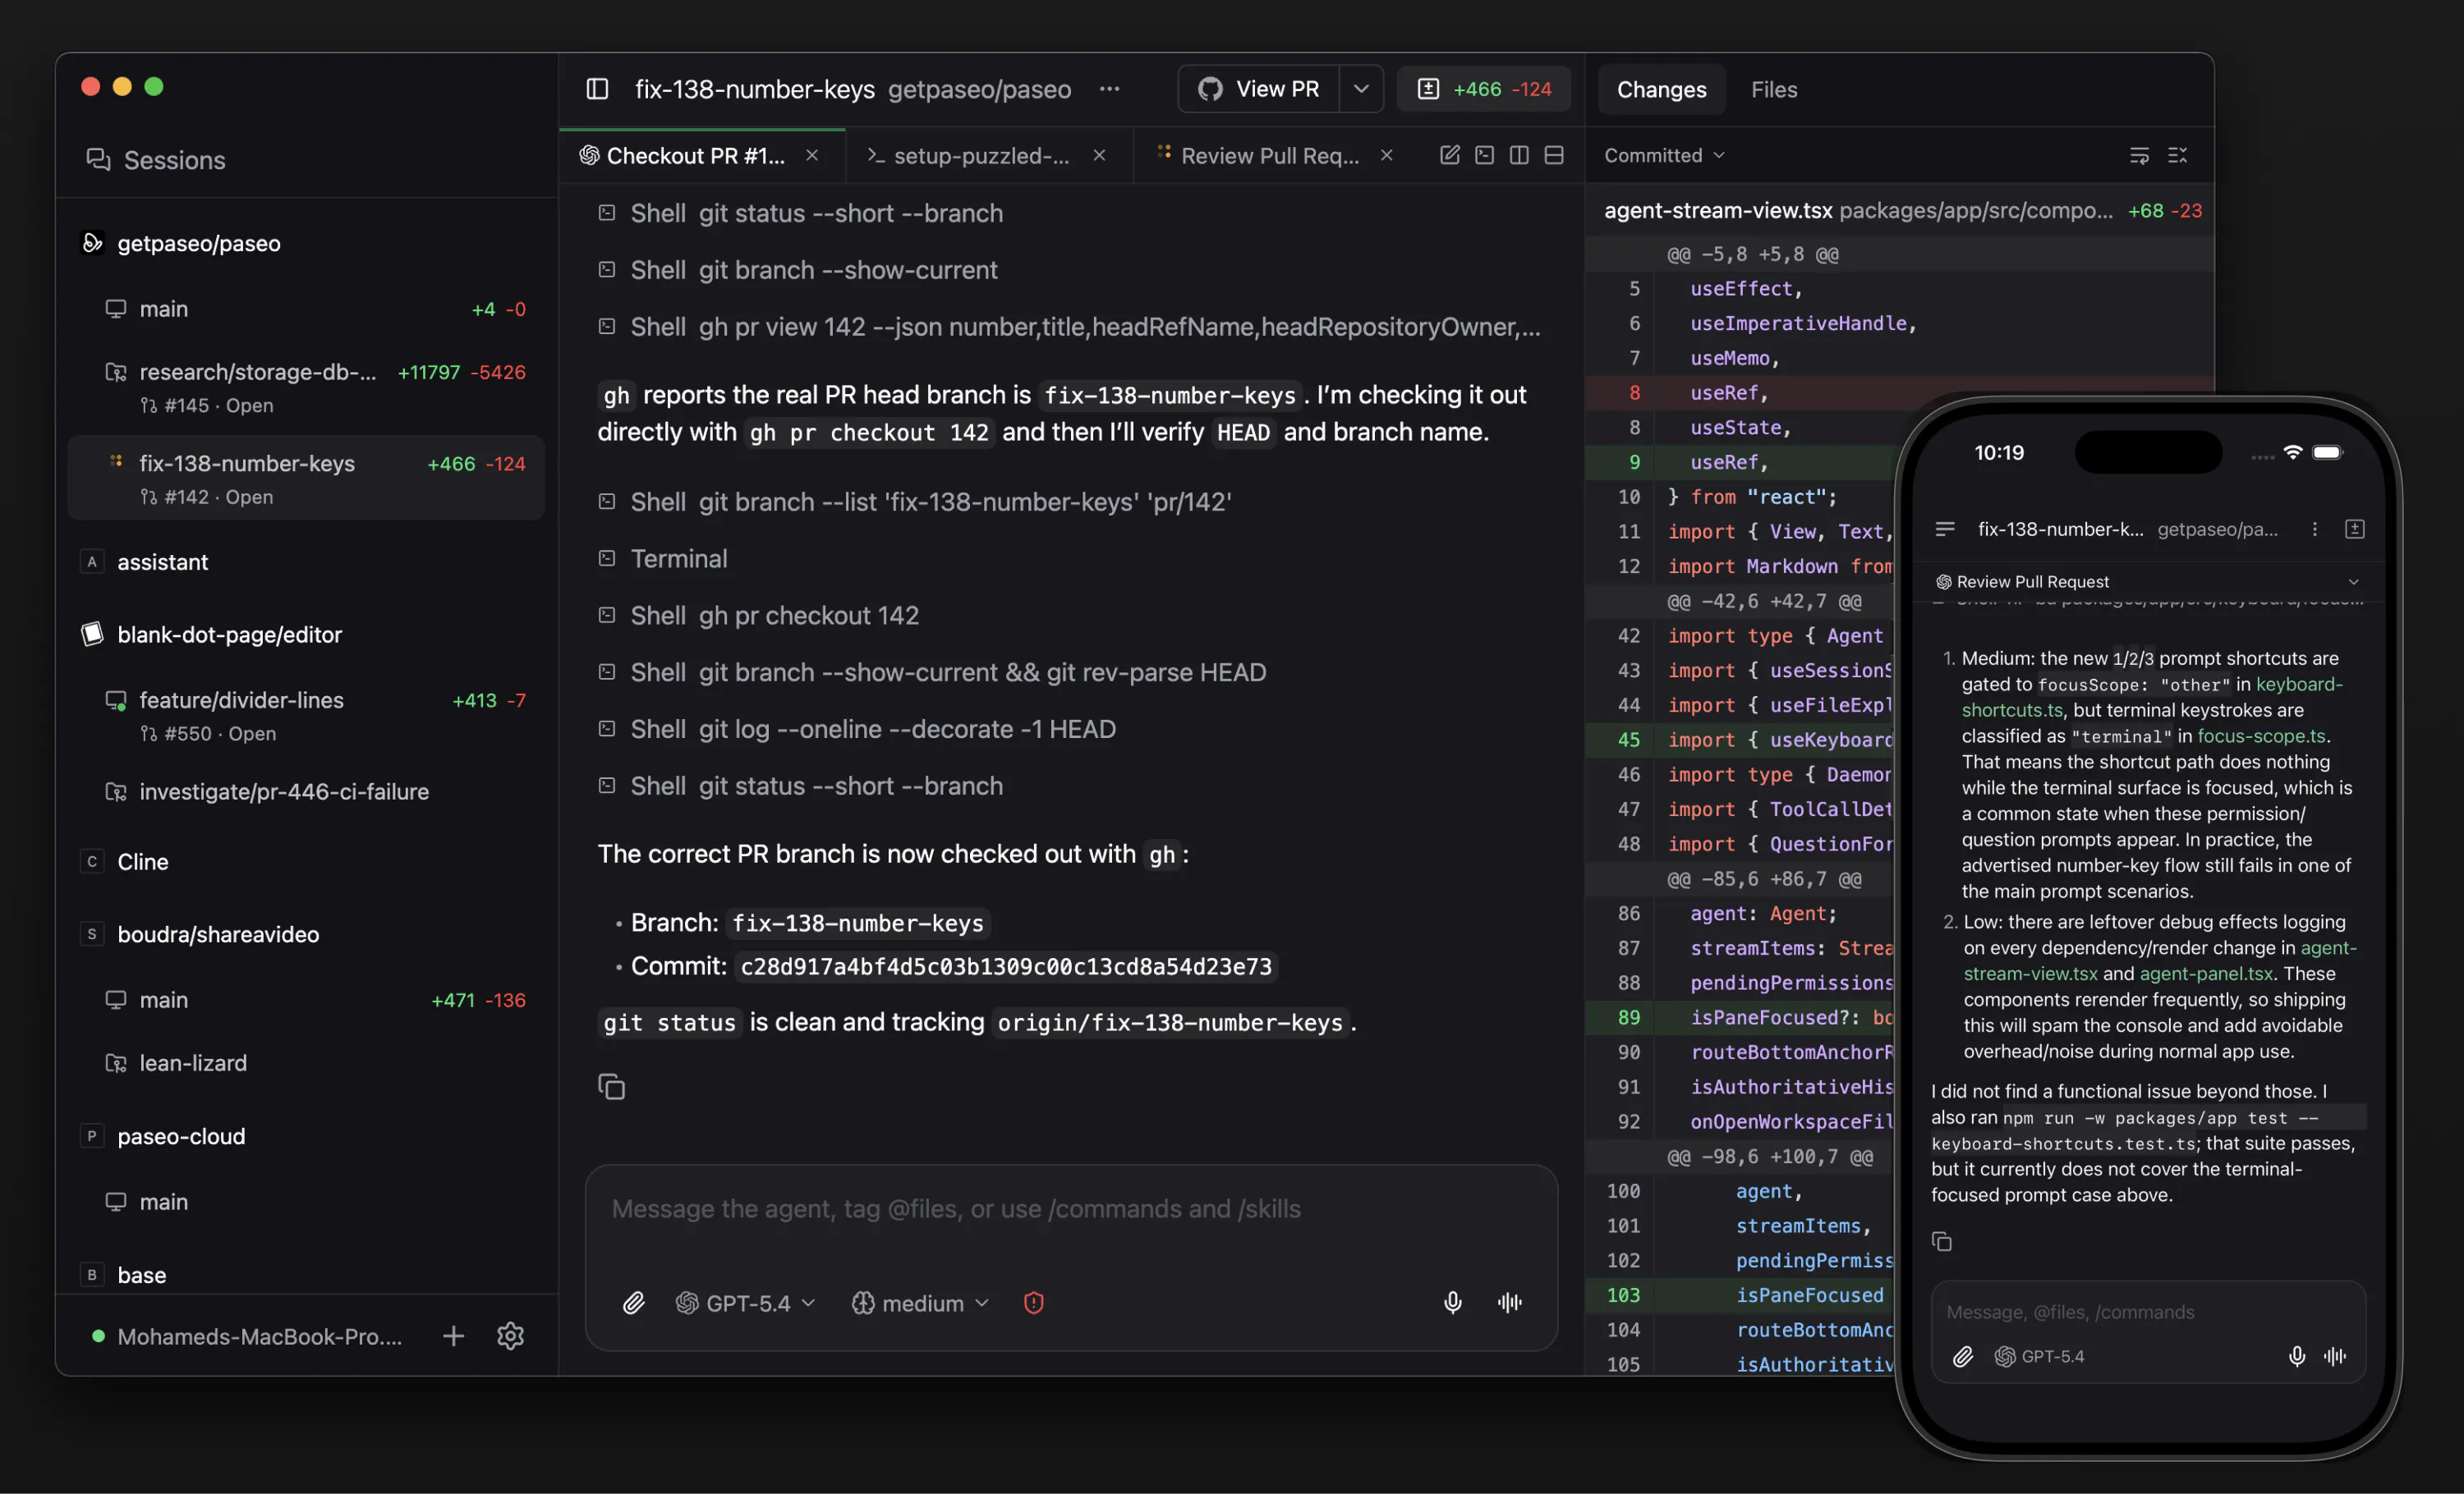Image resolution: width=2464 pixels, height=1494 pixels.
Task: Close the Checkout PR tab
Action: pos(812,155)
